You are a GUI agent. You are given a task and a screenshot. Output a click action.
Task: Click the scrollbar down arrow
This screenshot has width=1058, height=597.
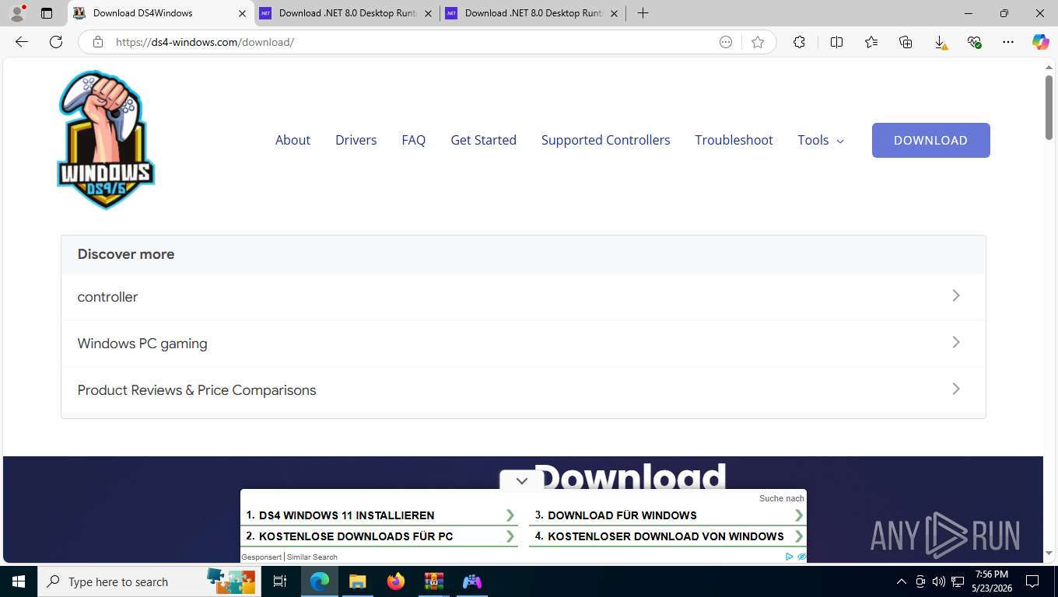click(1049, 553)
